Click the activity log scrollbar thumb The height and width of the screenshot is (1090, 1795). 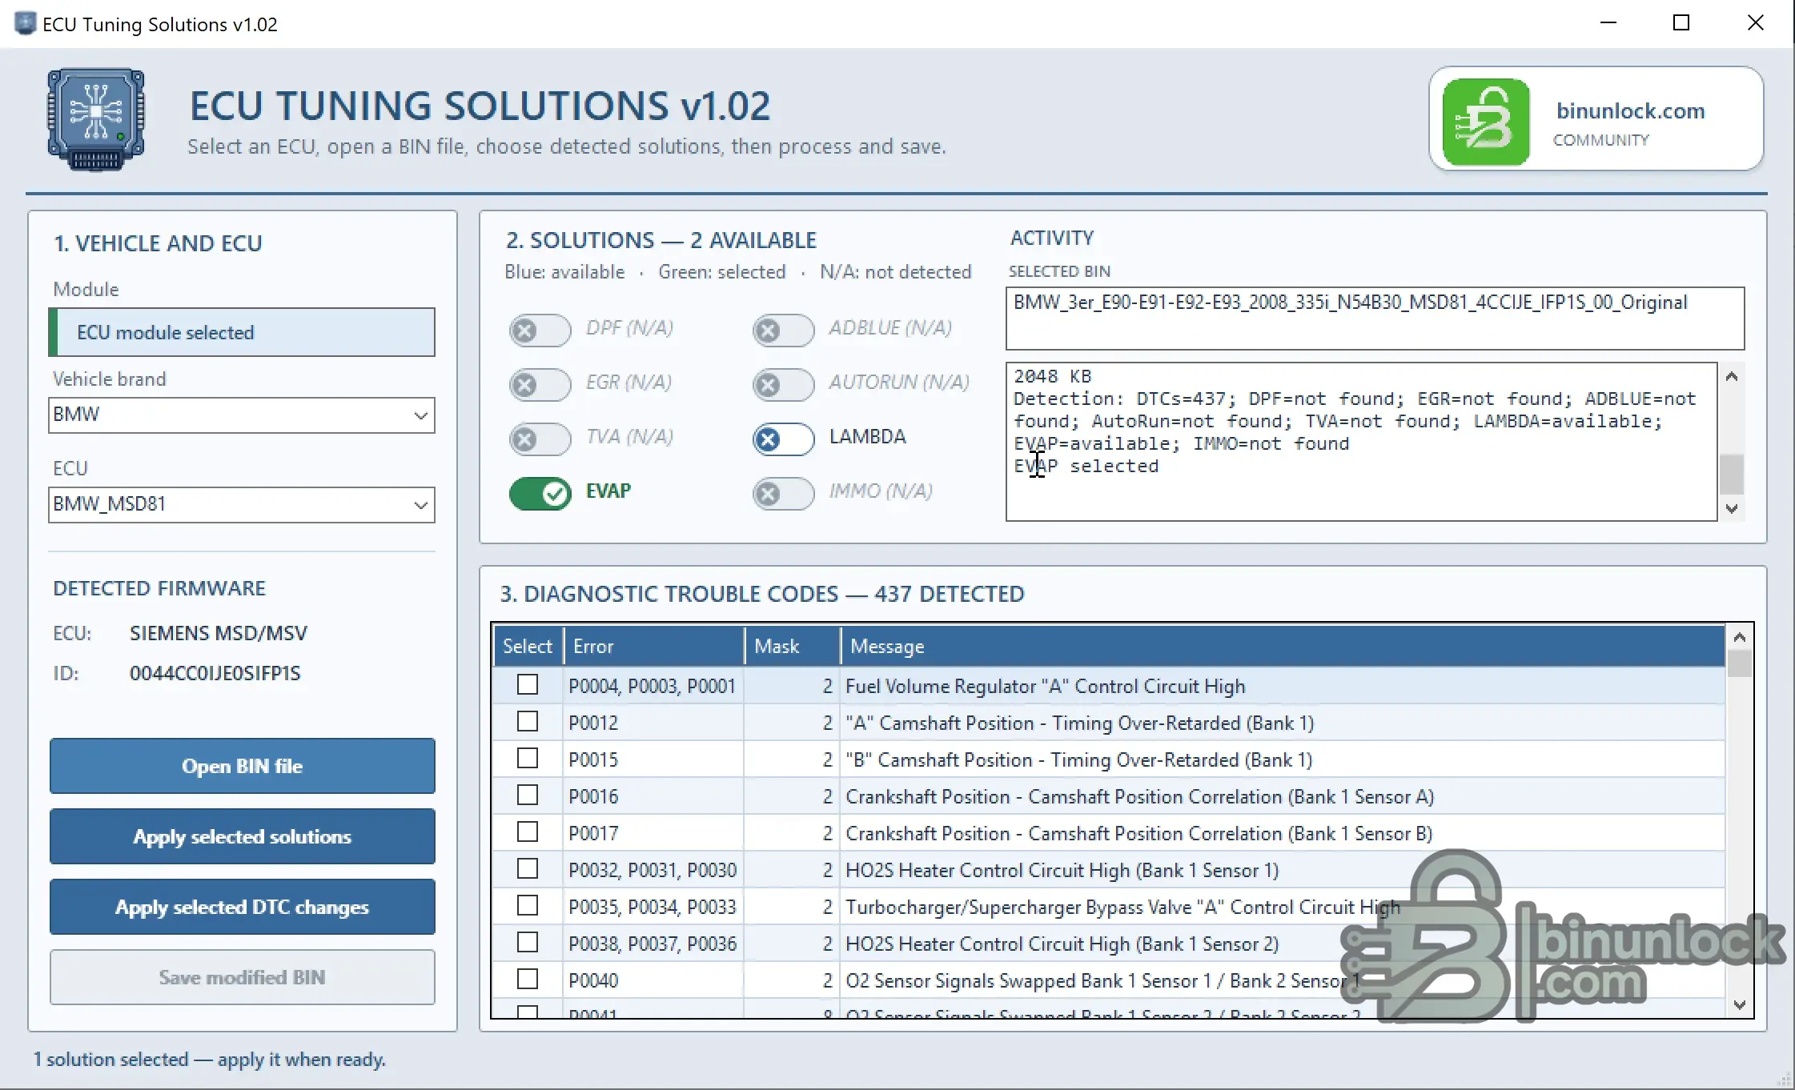[1732, 475]
